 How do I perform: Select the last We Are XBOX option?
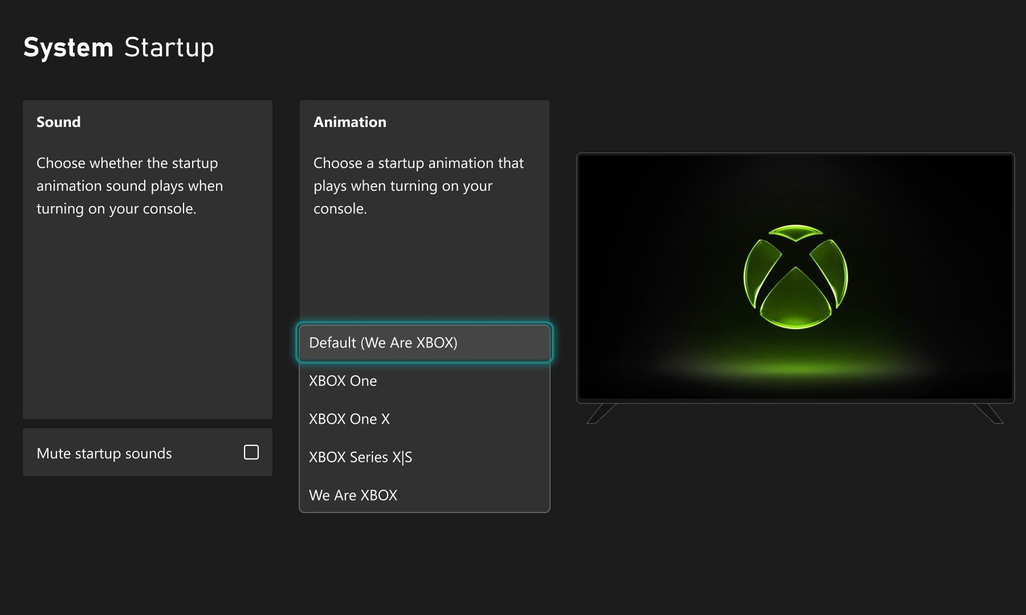click(x=425, y=495)
